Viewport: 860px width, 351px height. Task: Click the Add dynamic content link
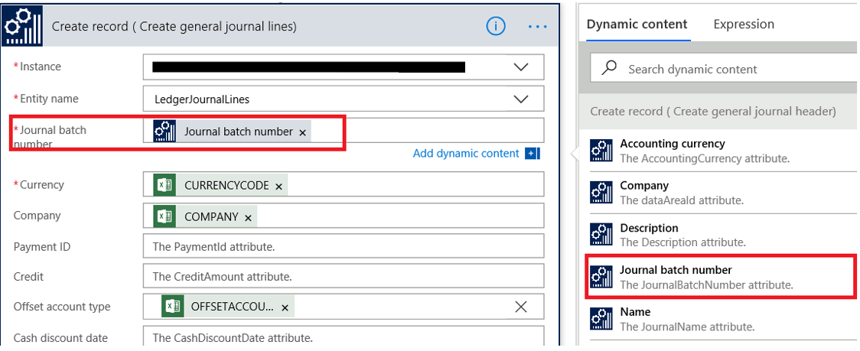(x=466, y=154)
